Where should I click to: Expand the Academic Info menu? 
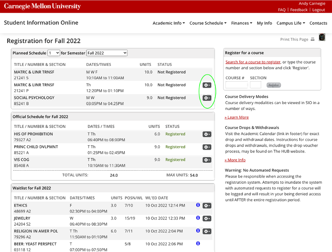point(169,23)
